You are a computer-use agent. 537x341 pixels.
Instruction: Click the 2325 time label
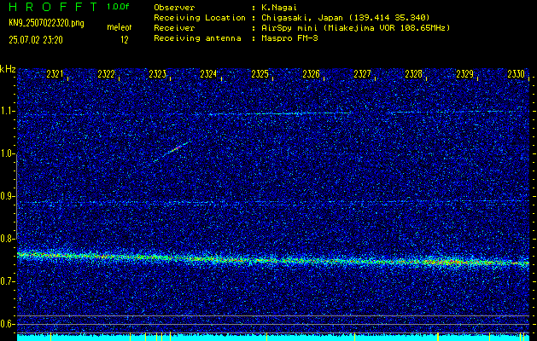[260, 74]
